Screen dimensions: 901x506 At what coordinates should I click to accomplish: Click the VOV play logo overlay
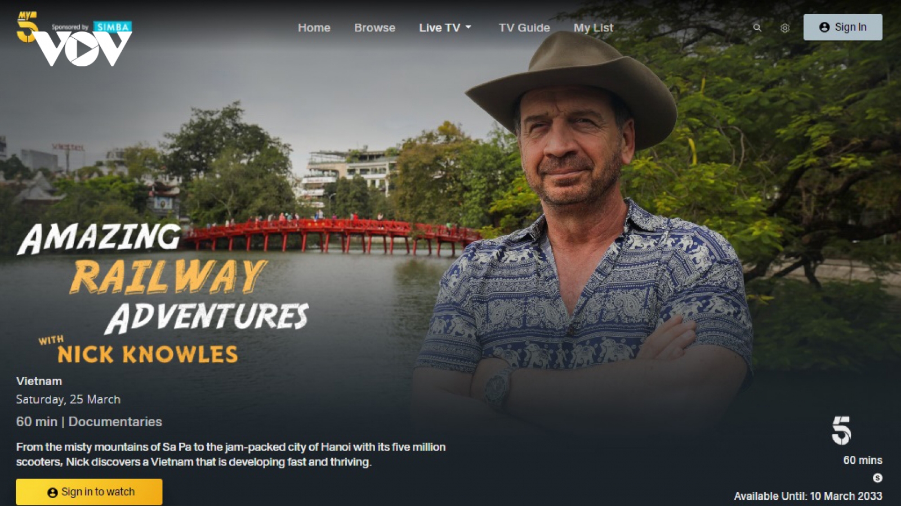(83, 49)
